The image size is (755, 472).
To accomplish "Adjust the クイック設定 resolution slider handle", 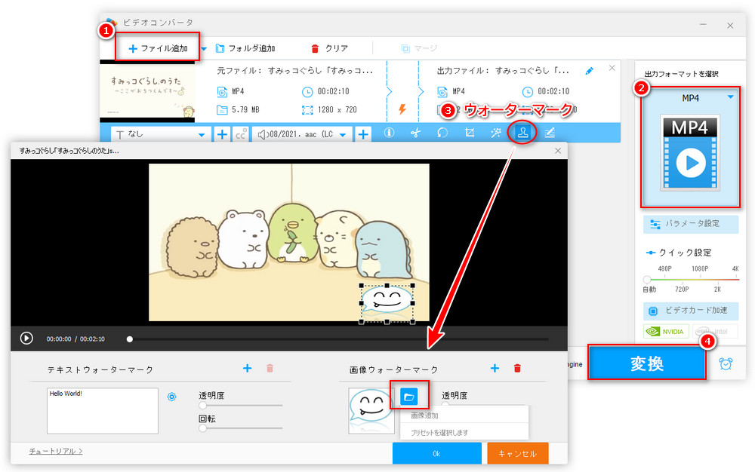I will [x=647, y=279].
